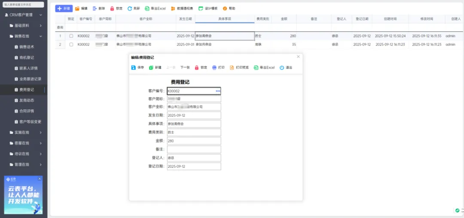This screenshot has width=464, height=218.
Task: Click the 地铁 cell in row 2
Action: click(263, 45)
